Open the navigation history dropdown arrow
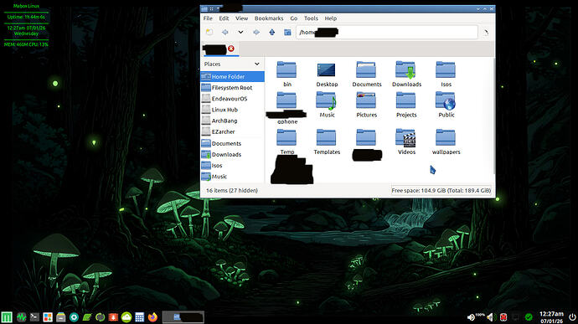The height and width of the screenshot is (324, 578). [x=240, y=33]
